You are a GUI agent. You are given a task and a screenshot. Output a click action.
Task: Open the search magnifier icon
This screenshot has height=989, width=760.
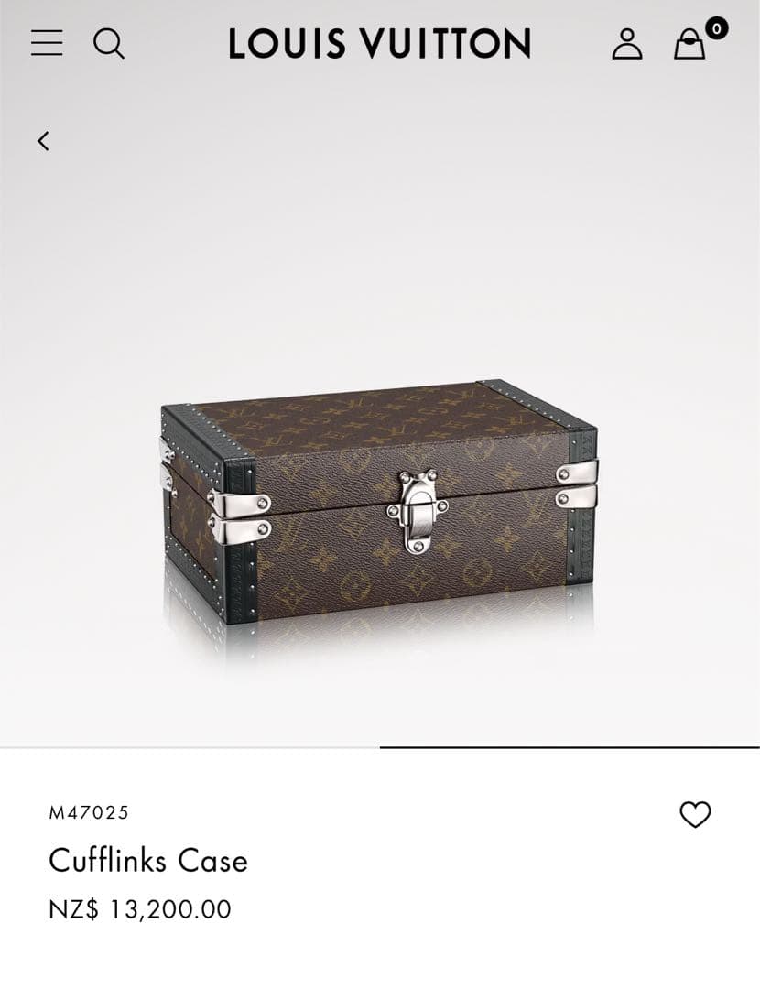pos(108,44)
